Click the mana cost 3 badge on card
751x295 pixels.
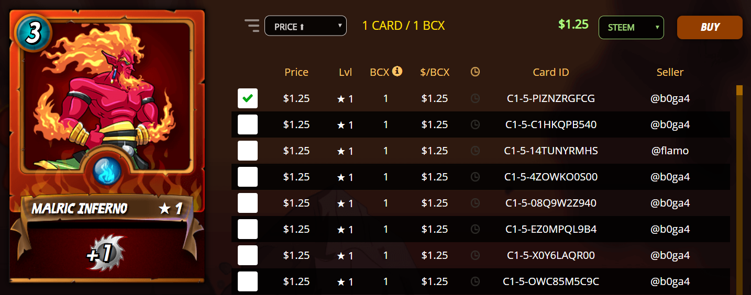tap(32, 32)
